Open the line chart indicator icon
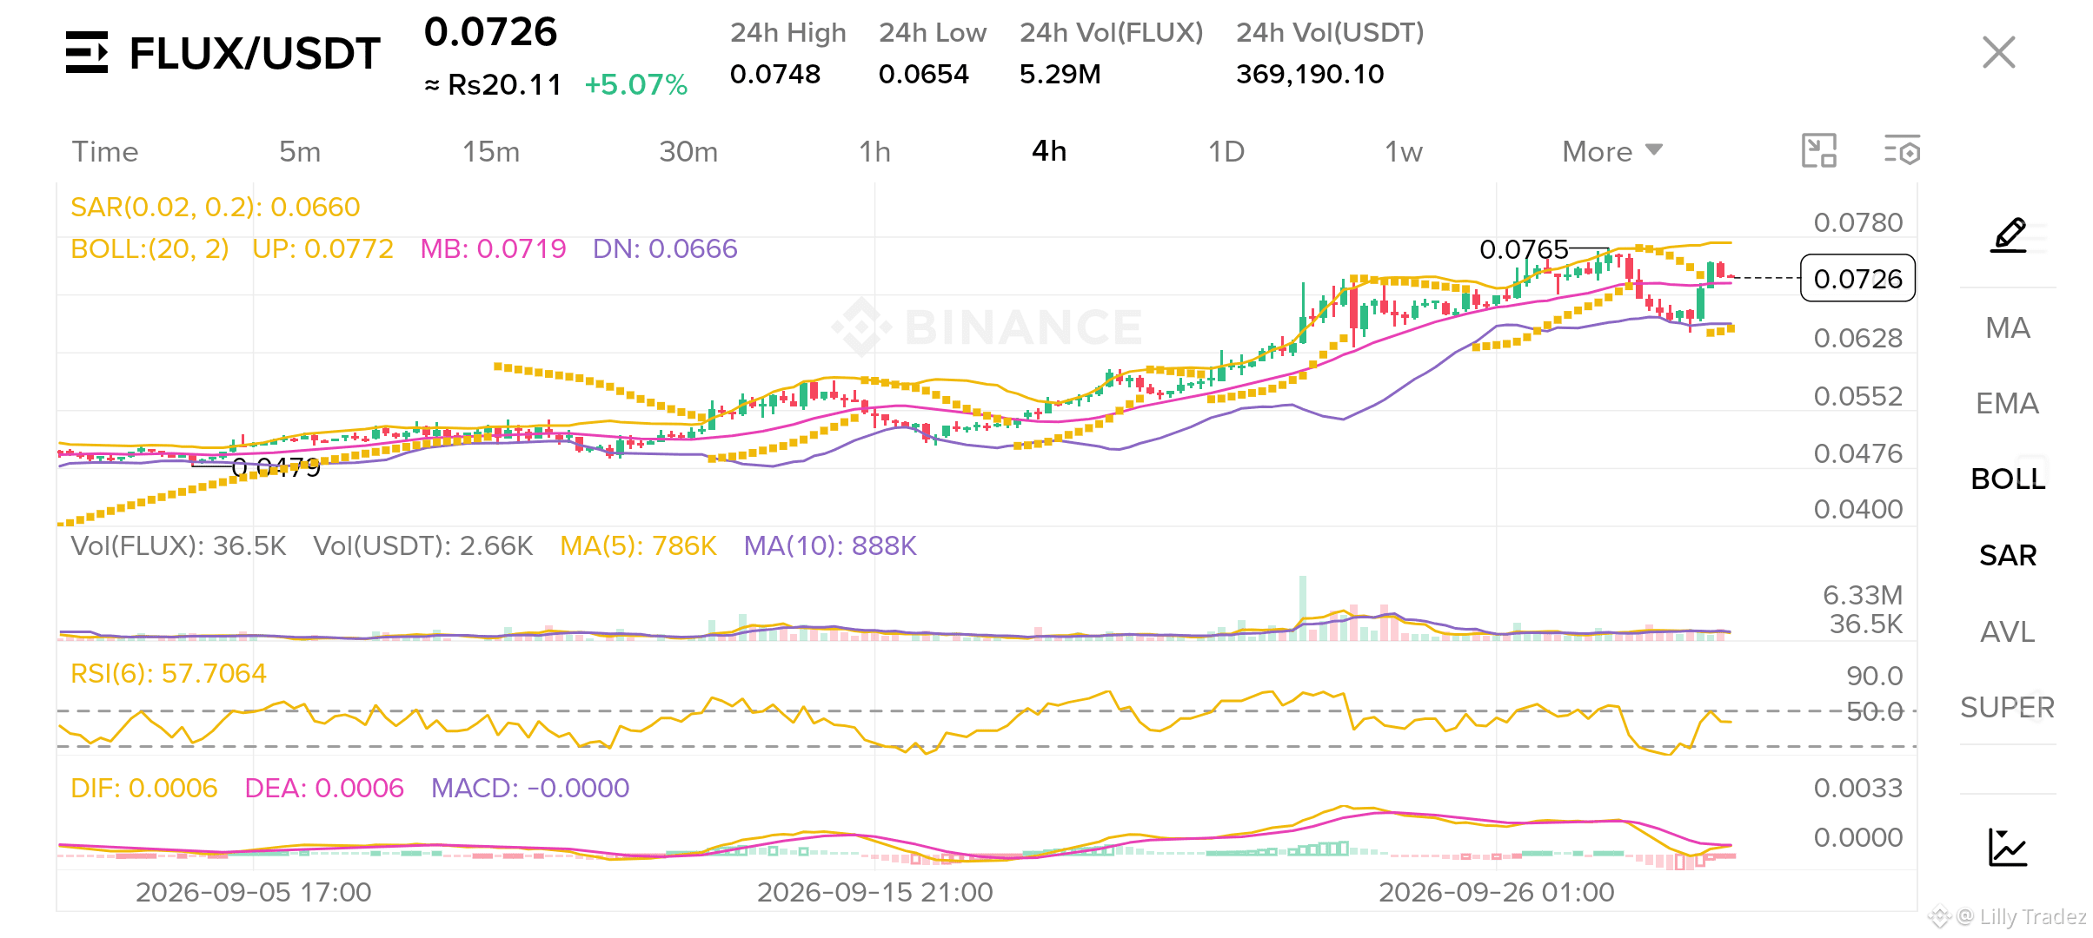The image size is (2093, 938). tap(2009, 847)
